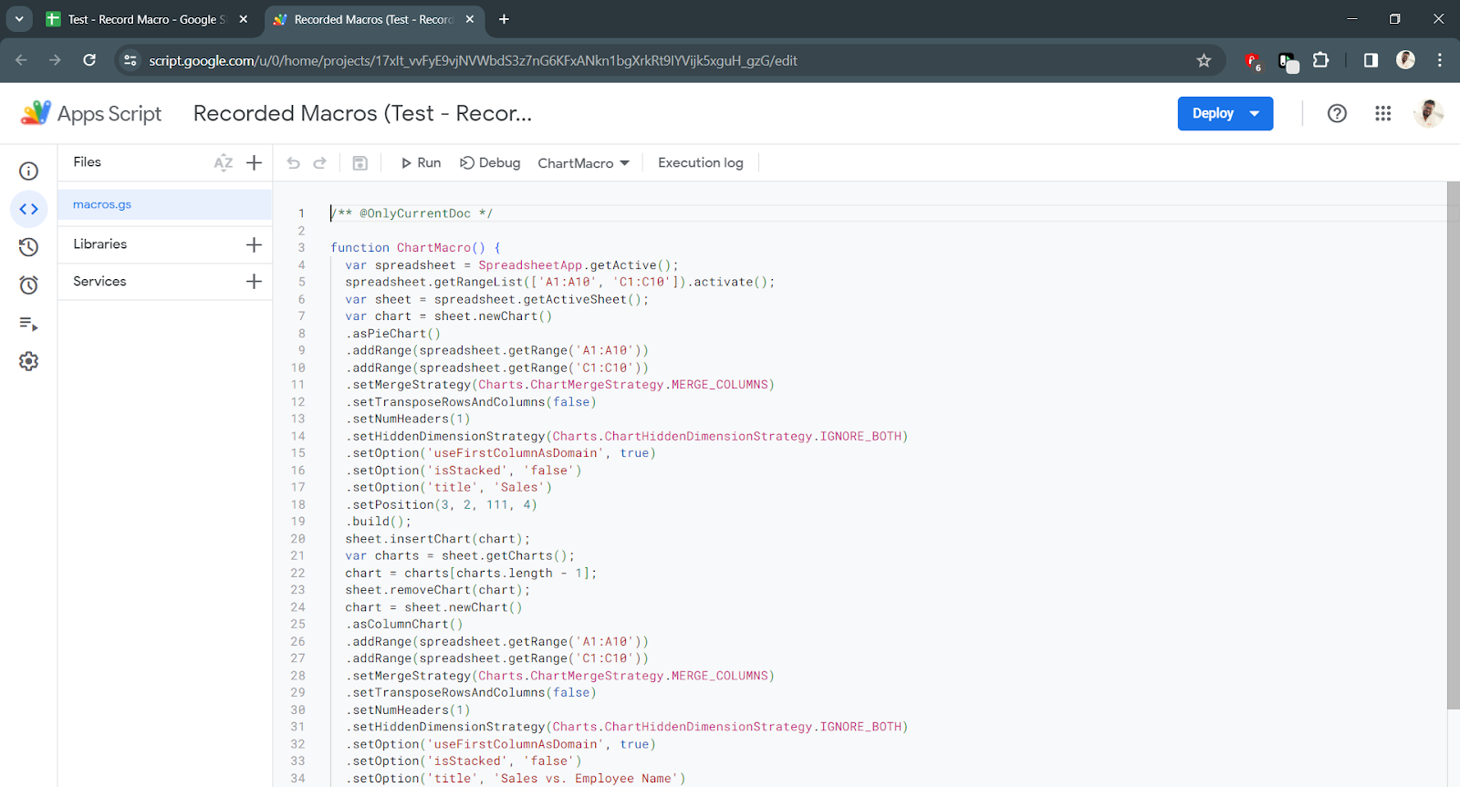Click the Files section header
The image size is (1460, 787).
(x=87, y=162)
